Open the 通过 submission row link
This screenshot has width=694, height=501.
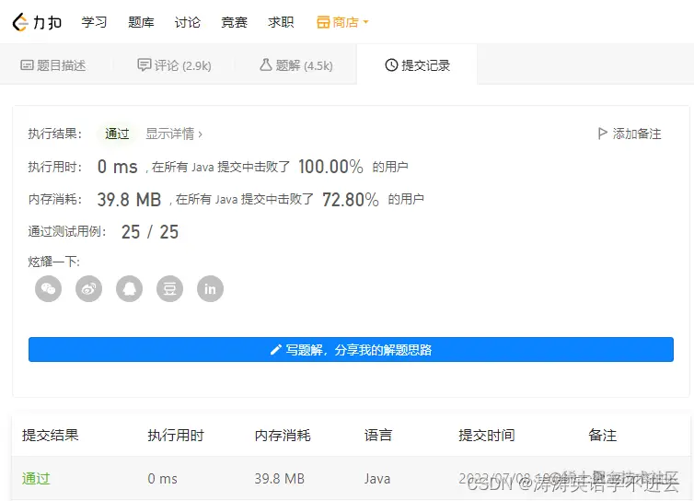click(x=36, y=478)
